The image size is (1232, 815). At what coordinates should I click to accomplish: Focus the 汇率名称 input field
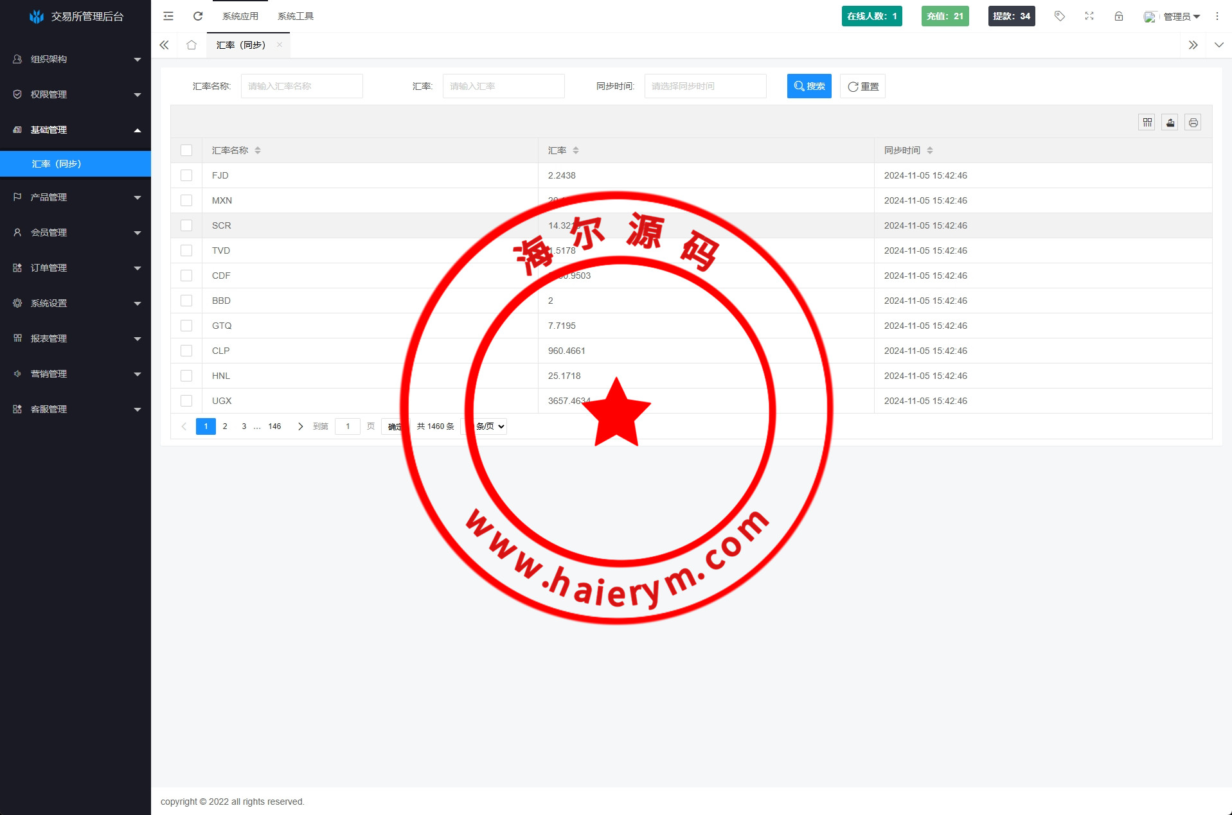pyautogui.click(x=302, y=86)
